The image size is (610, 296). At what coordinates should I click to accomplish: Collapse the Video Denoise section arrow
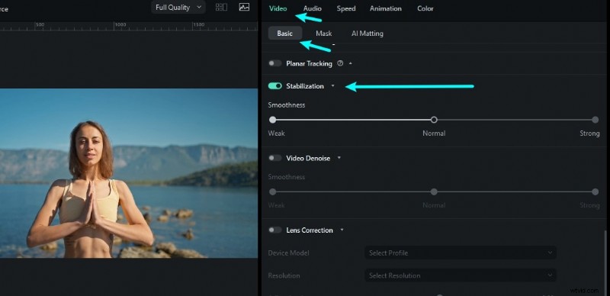coord(339,158)
